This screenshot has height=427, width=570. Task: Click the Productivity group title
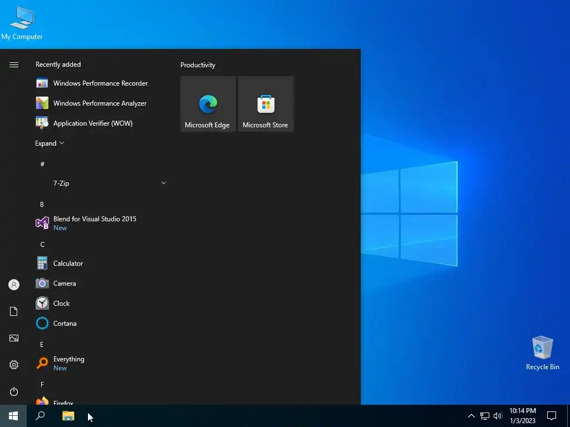tap(198, 65)
